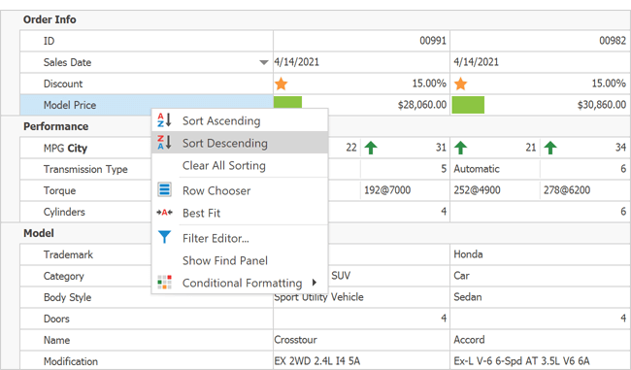Click the green up arrow beside value 34
The image size is (631, 370).
[550, 148]
